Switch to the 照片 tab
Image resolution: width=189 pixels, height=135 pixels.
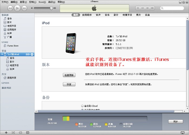[x=139, y=15]
